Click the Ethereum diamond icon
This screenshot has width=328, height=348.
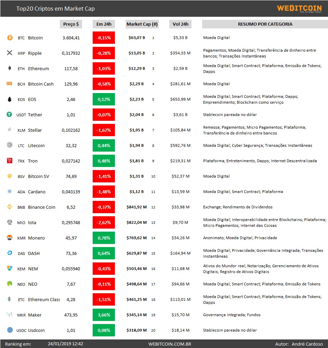click(x=10, y=68)
